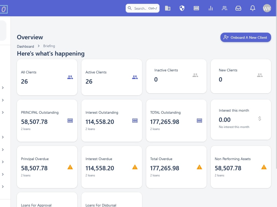Click the warning triangle on Principal Overdue card
This screenshot has width=277, height=207.
70,167
